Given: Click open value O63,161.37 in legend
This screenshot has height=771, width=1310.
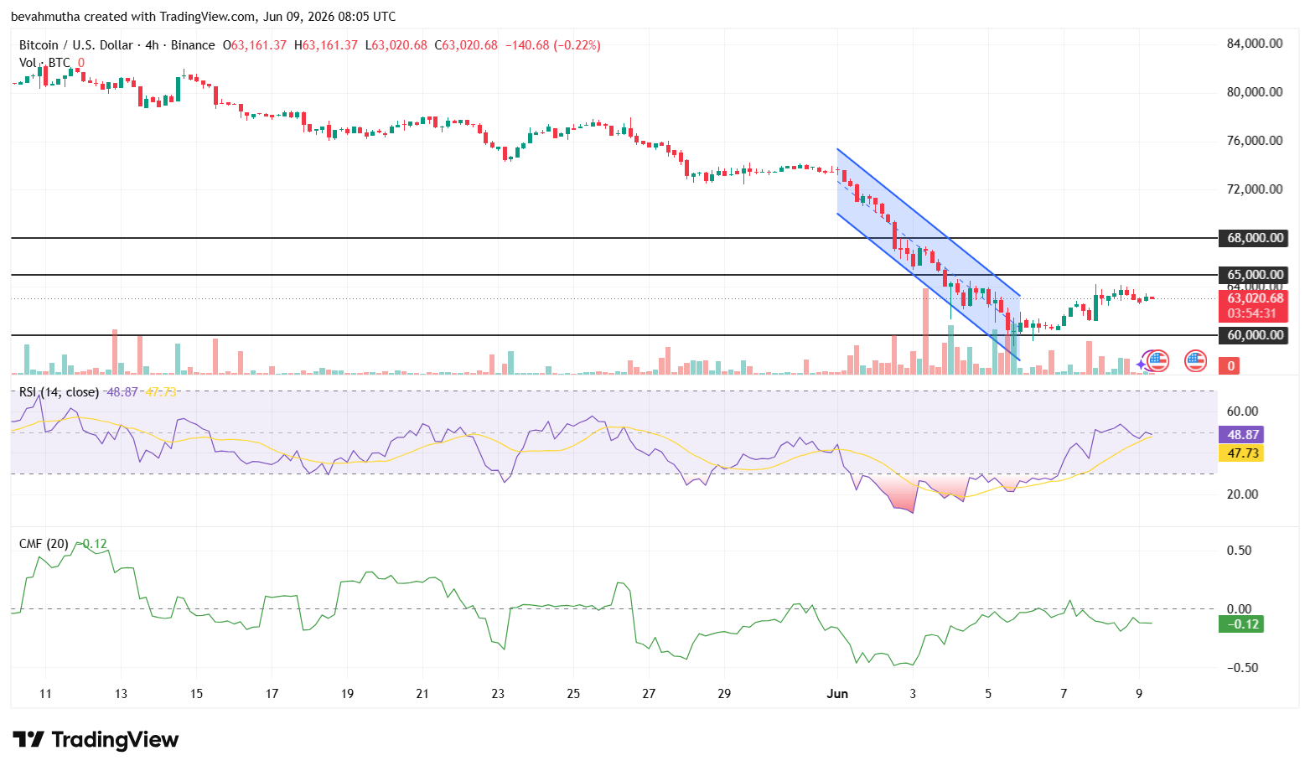Looking at the screenshot, I should click(254, 45).
